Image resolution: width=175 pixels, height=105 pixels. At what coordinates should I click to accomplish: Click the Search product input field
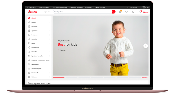point(82,12)
